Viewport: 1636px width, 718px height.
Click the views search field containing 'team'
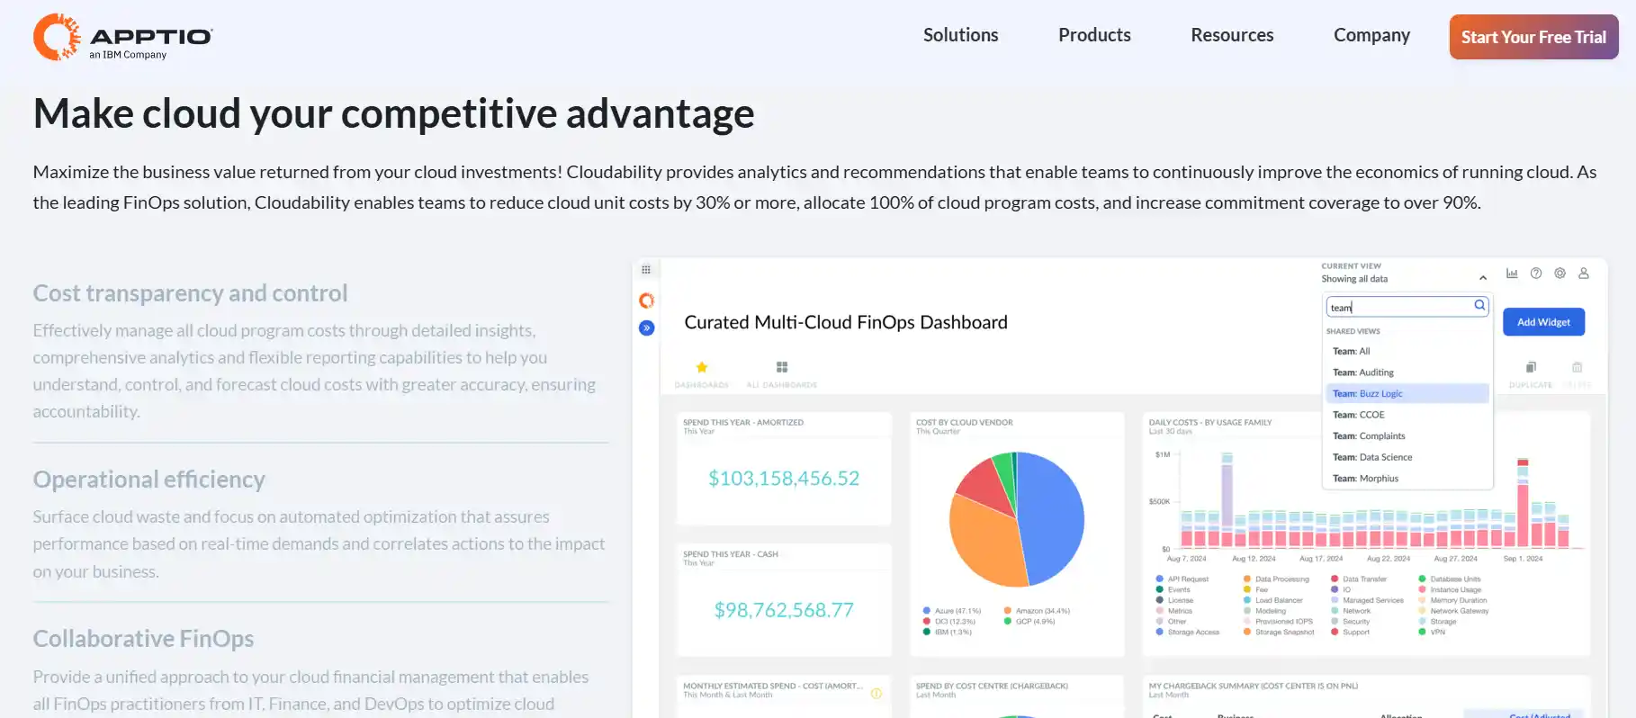1407,307
